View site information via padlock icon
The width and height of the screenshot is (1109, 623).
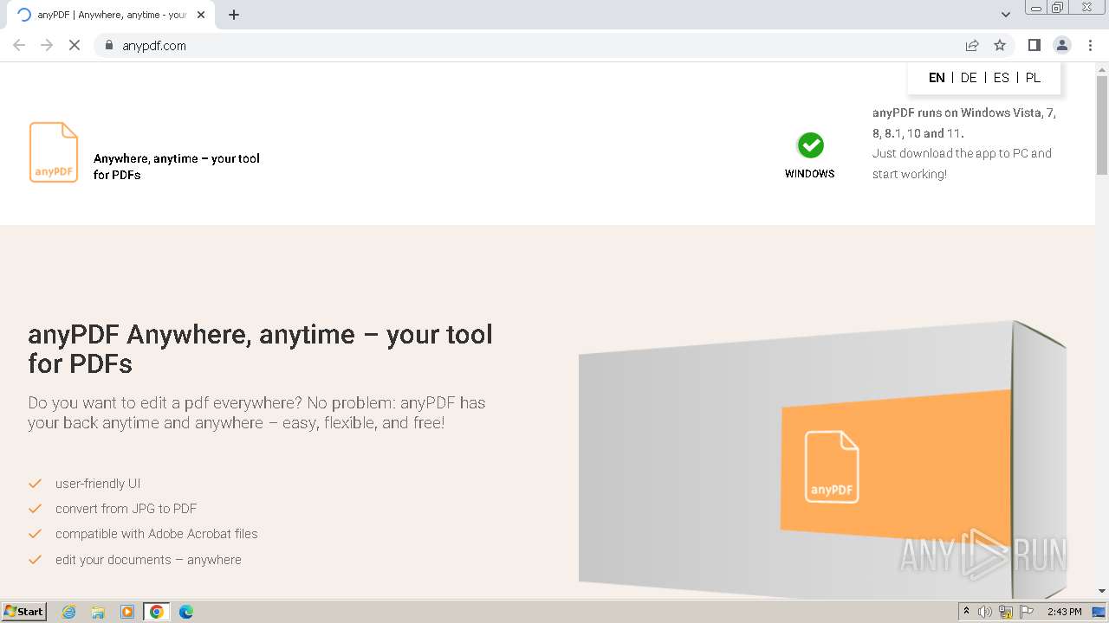[x=109, y=45]
